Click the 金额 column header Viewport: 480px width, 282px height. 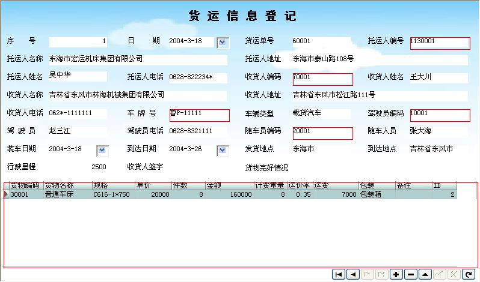[229, 186]
